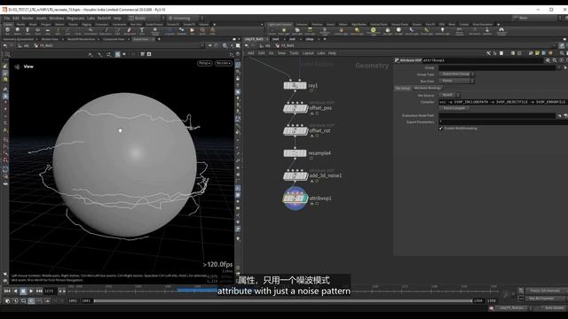The image size is (568, 319).
Task: Select the Area Light shelf tool
Action: tap(310, 31)
